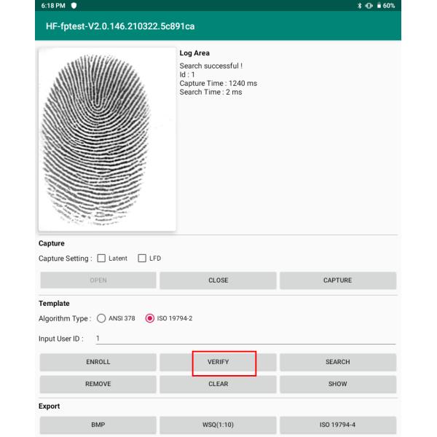
Task: Enable the Latent capture checkbox
Action: click(x=102, y=258)
